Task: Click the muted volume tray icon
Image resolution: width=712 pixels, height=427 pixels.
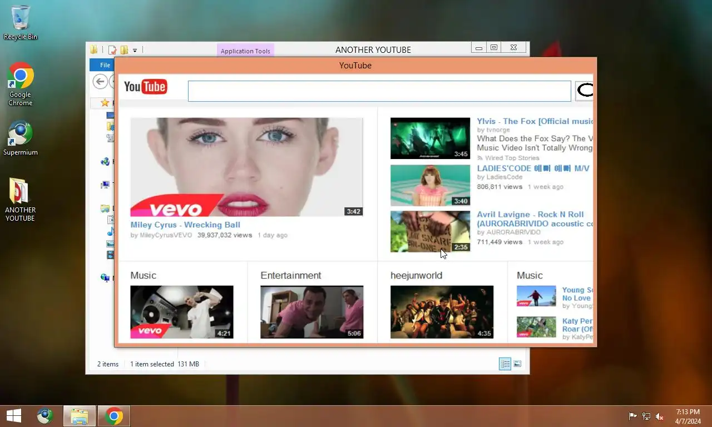Action: point(660,416)
